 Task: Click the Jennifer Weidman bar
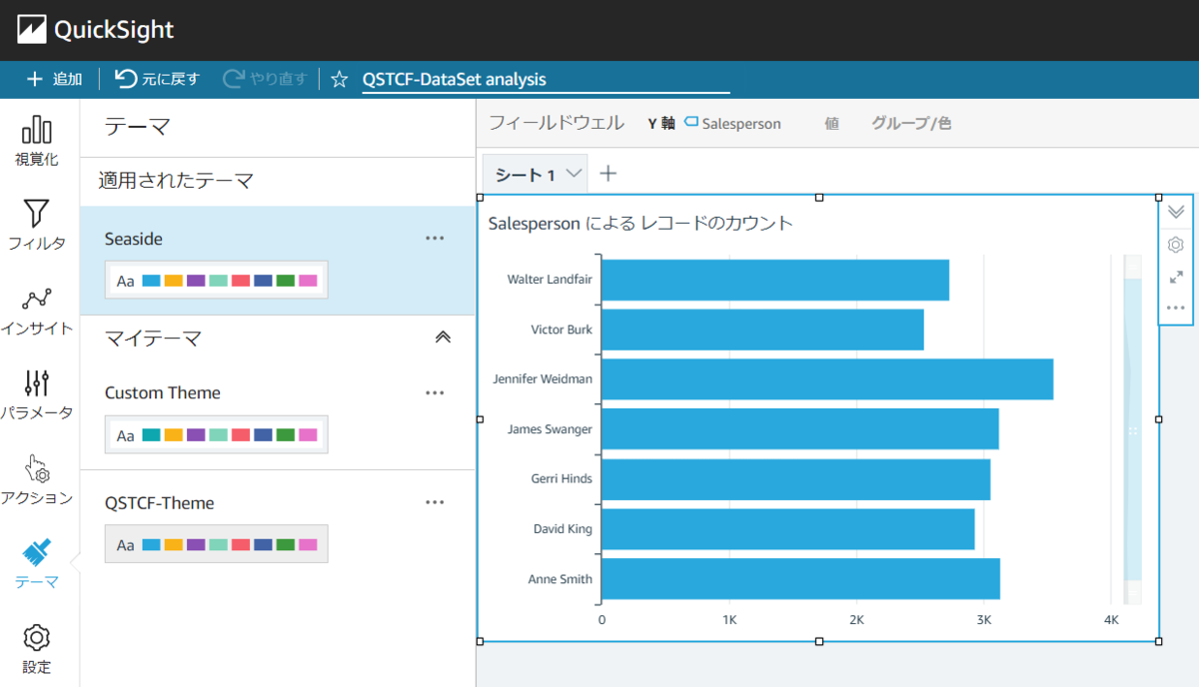pyautogui.click(x=827, y=379)
